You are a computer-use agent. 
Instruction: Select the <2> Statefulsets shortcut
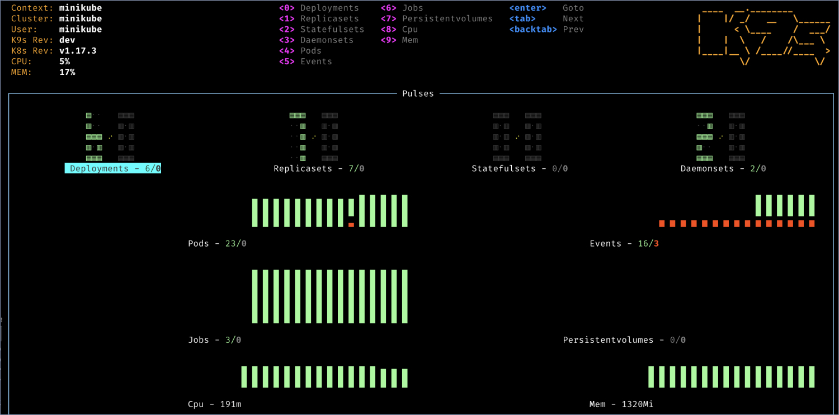coord(322,29)
